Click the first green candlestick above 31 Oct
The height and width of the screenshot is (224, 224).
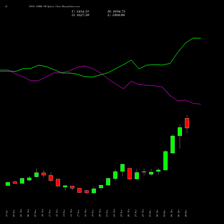coord(8,184)
